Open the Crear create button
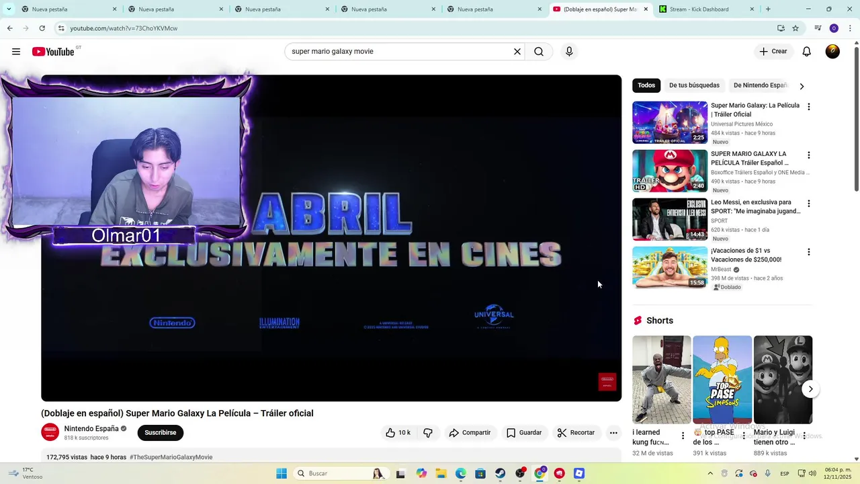 773,52
